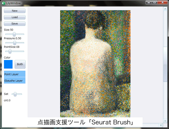Save the painting with the Save button

[x=15, y=24]
